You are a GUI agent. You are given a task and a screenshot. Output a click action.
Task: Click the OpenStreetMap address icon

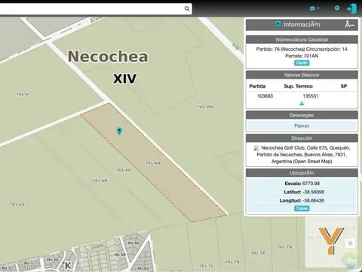click(x=256, y=148)
